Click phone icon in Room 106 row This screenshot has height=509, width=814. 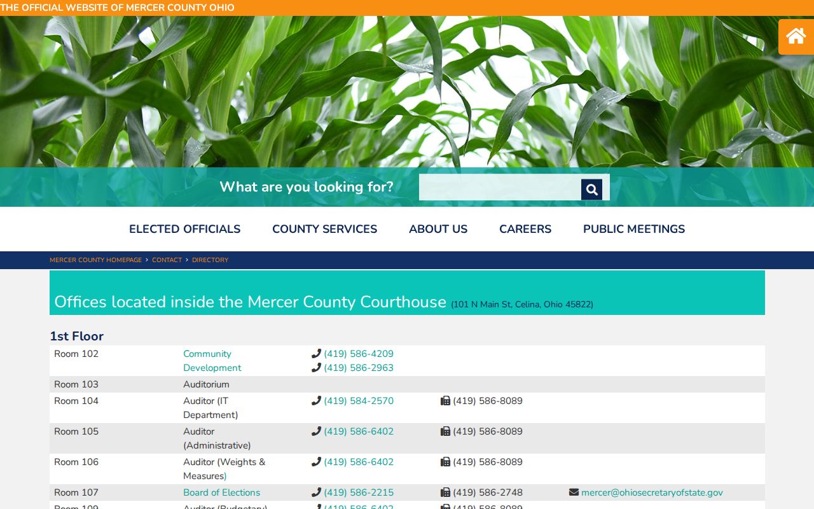pos(316,461)
